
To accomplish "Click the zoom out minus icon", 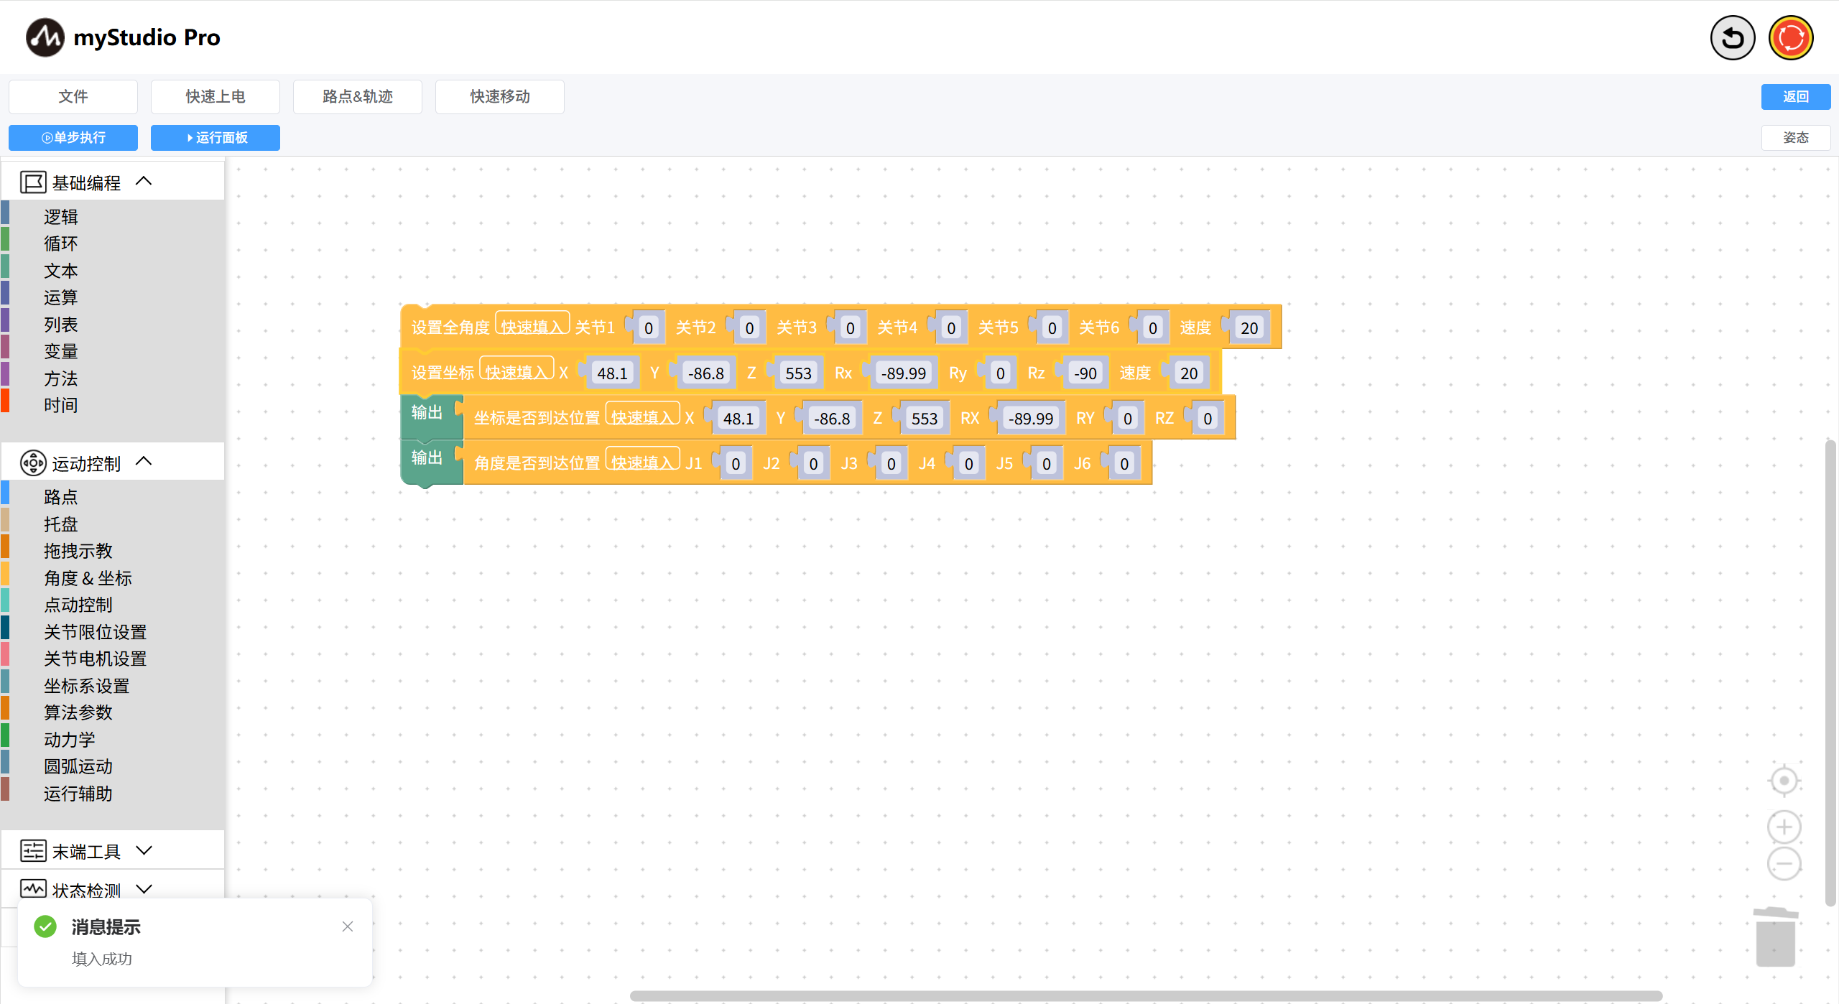I will [1784, 863].
